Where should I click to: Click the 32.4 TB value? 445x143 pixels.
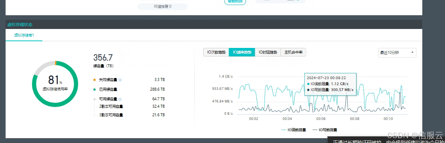click(159, 106)
